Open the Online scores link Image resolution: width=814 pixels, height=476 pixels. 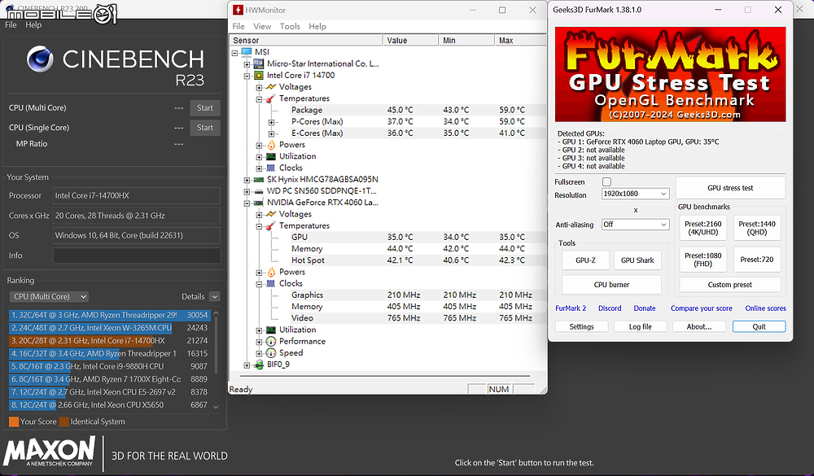766,308
